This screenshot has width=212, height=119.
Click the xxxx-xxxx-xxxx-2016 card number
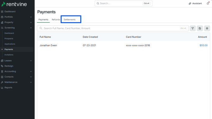[x=138, y=45]
